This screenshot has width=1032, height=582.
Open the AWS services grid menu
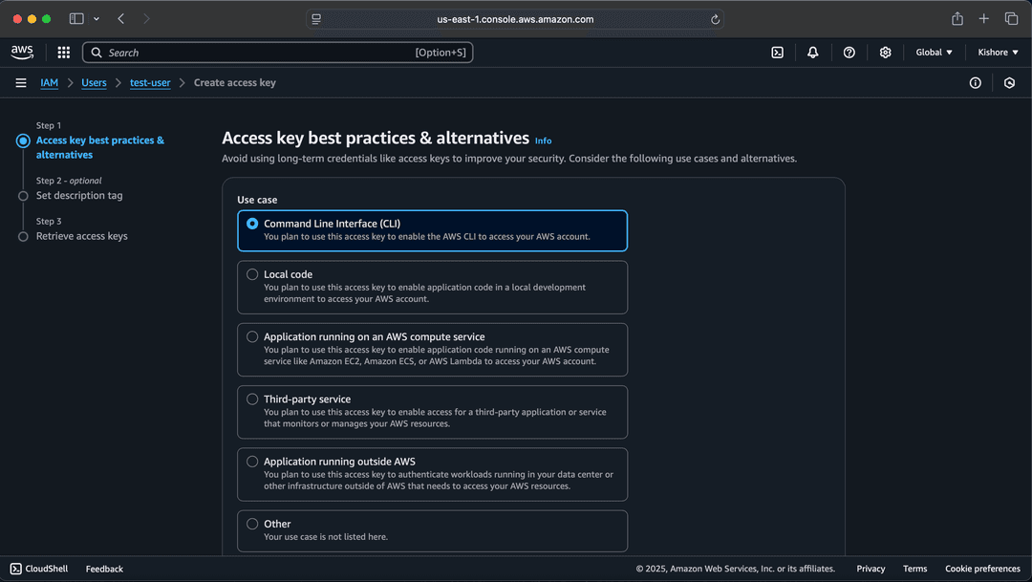(x=63, y=53)
